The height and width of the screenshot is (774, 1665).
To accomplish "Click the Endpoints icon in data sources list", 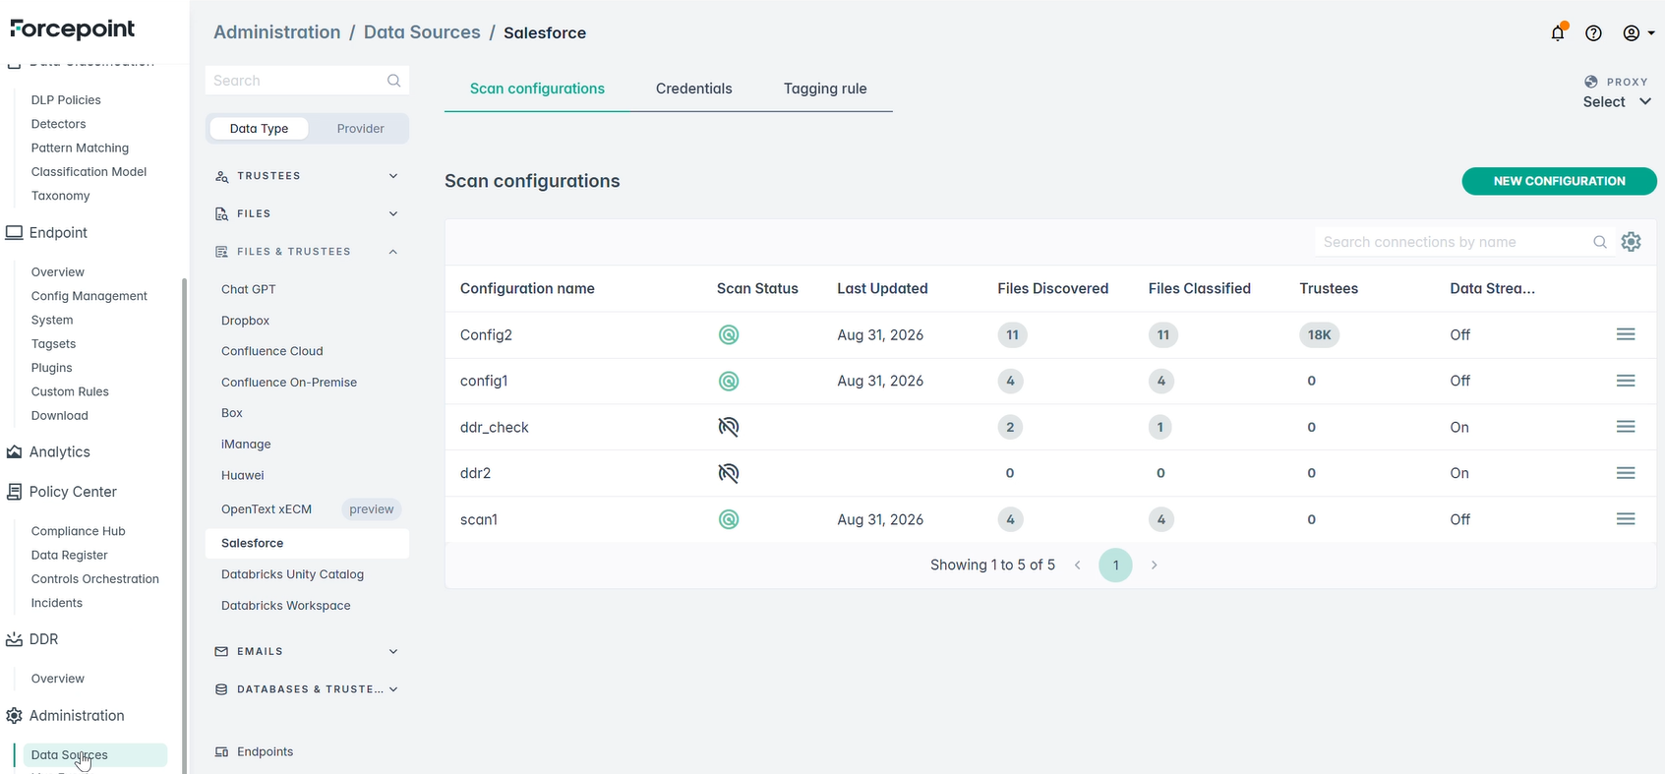I will pyautogui.click(x=221, y=752).
